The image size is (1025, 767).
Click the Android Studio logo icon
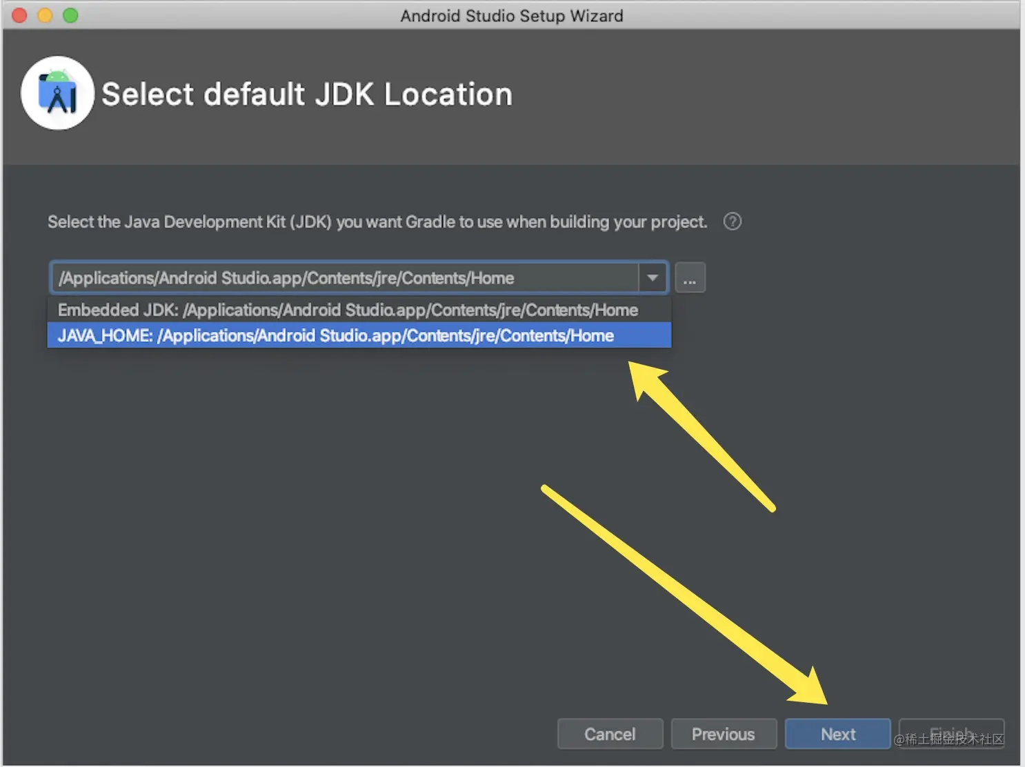tap(57, 93)
